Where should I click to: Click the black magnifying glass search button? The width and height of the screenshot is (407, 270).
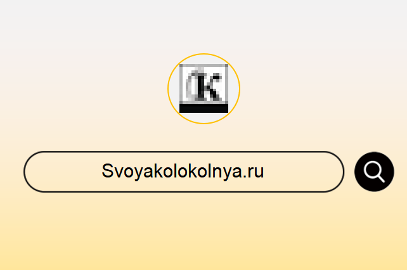click(x=374, y=172)
